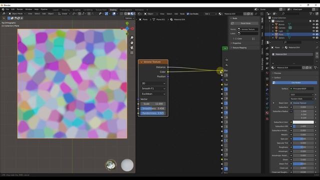
Task: Disable rendering of the Plane via camera icon
Action: click(317, 34)
